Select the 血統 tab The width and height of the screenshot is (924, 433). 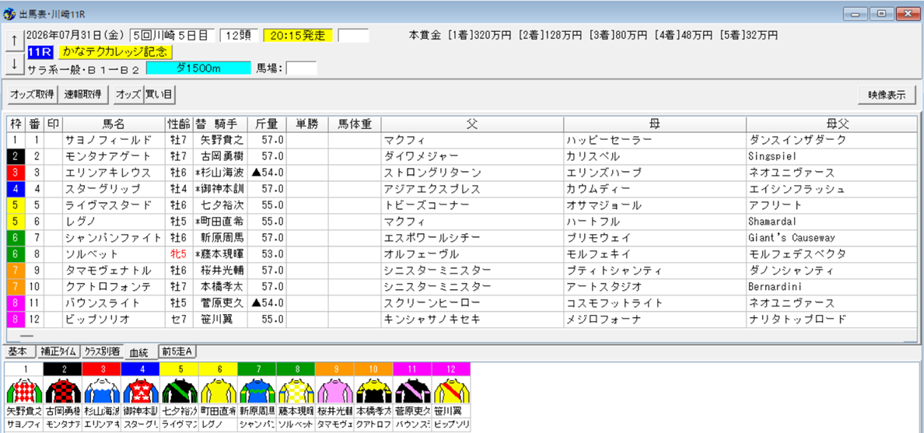pos(140,351)
